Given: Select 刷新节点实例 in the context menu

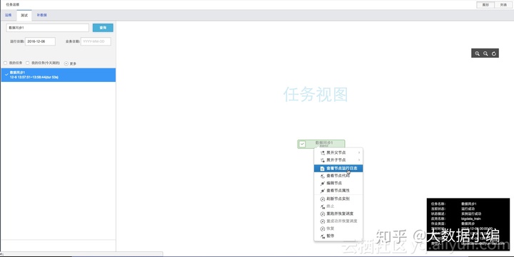Looking at the screenshot, I should (x=338, y=199).
